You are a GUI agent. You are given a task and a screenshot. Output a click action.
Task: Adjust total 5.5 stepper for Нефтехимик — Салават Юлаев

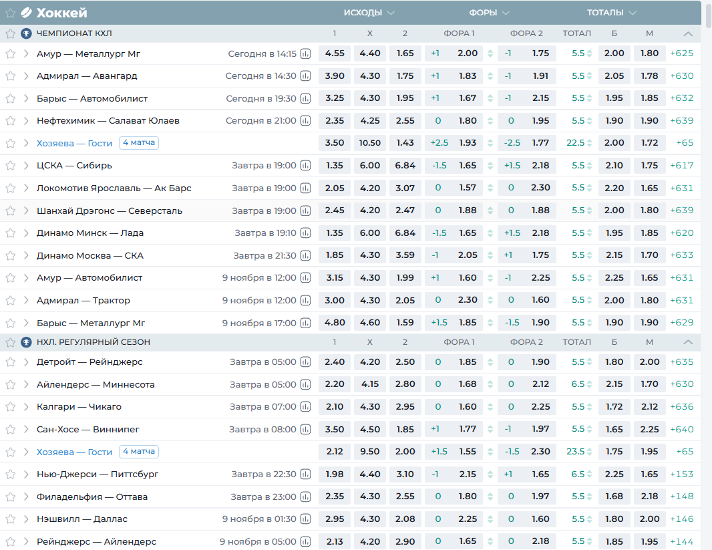coord(590,121)
